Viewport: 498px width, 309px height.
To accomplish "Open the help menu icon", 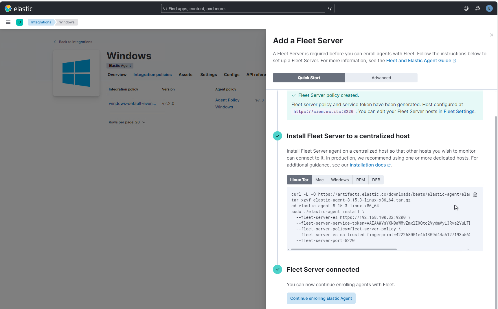I will [466, 8].
